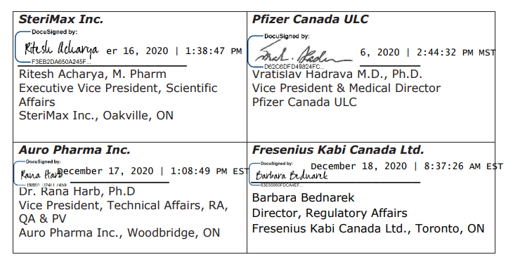Click the DocuSign ID D62C6DFD49824FC
The image size is (513, 276).
pyautogui.click(x=294, y=67)
